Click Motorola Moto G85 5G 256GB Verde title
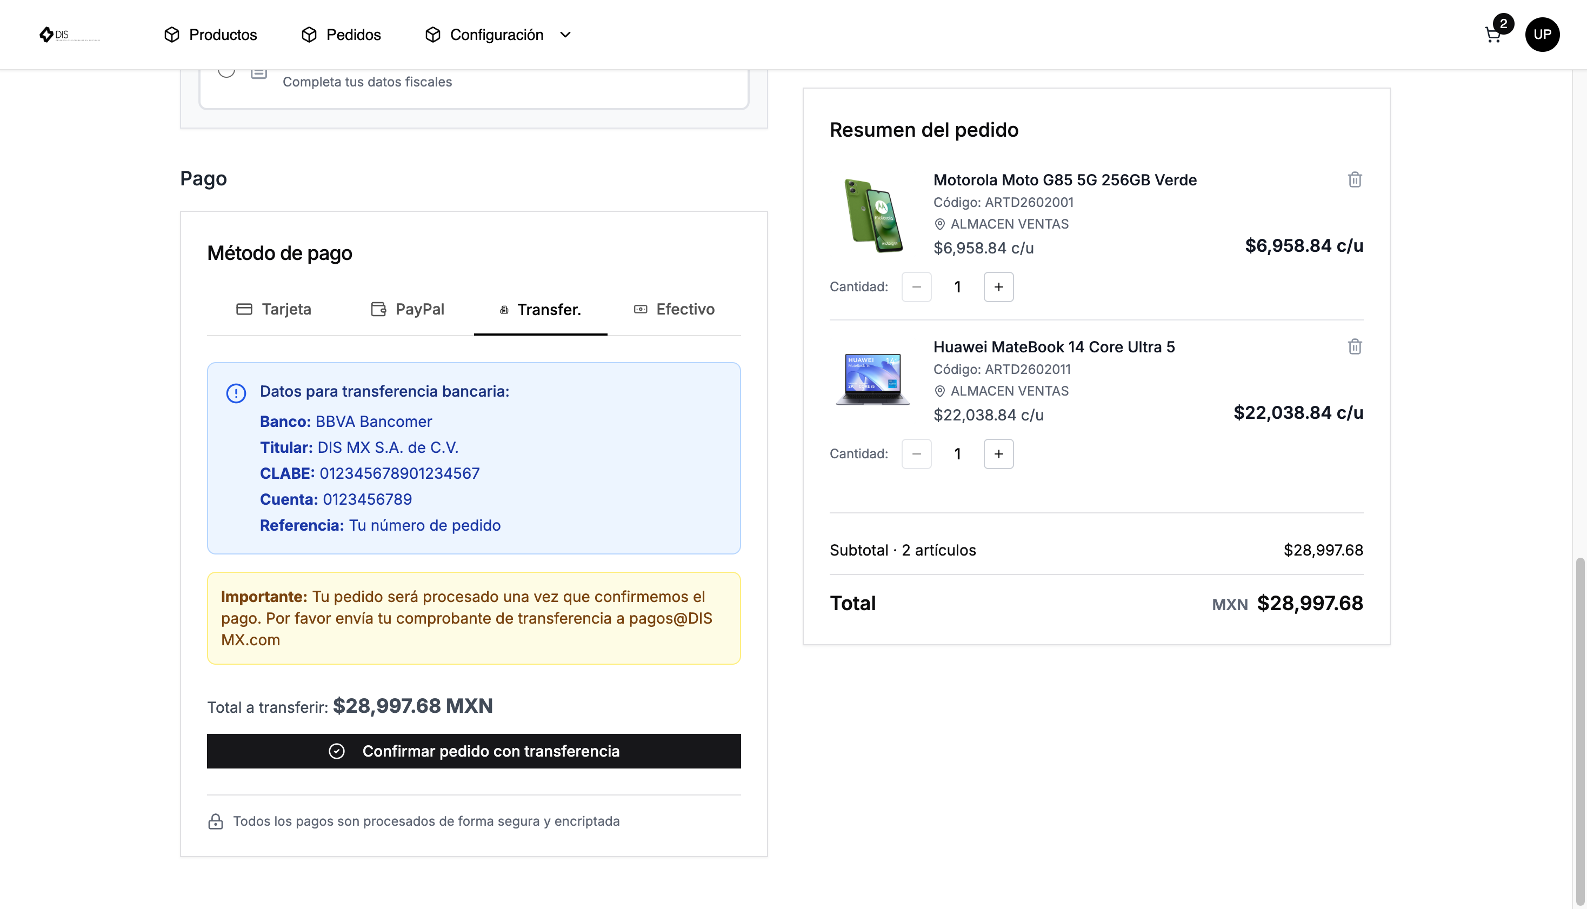Viewport: 1587px width, 909px height. pos(1064,180)
